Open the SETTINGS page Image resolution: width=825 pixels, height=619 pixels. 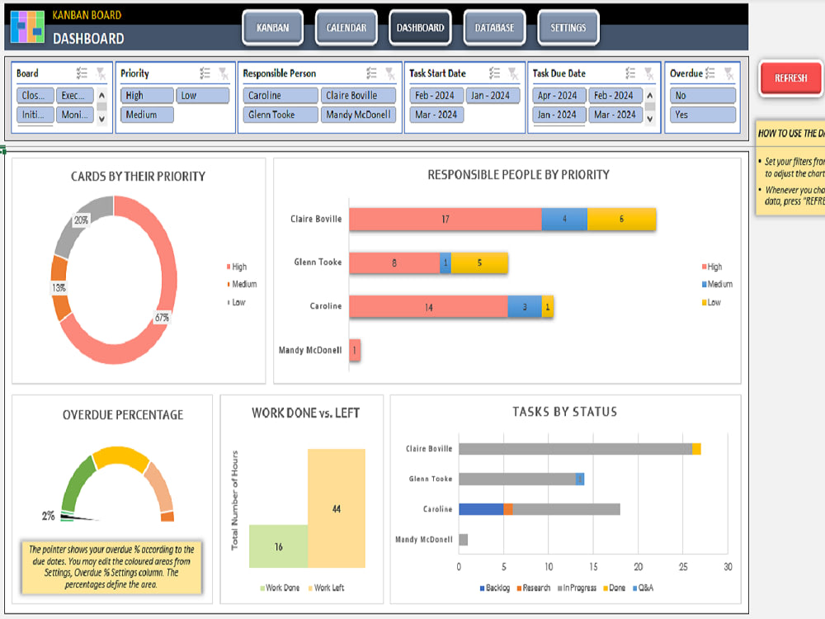point(568,26)
